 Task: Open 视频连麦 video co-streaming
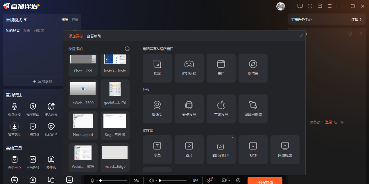15,110
